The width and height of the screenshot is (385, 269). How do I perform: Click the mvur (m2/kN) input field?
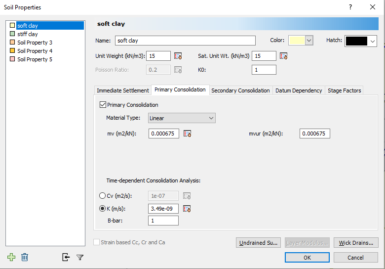tap(315, 134)
